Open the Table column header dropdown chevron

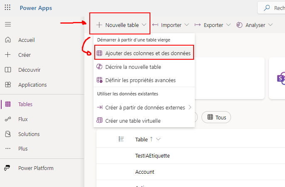pyautogui.click(x=158, y=139)
